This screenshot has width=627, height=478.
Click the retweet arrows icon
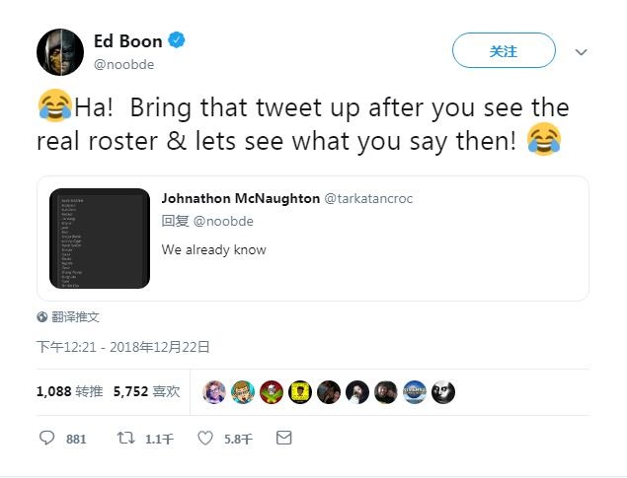tap(125, 439)
